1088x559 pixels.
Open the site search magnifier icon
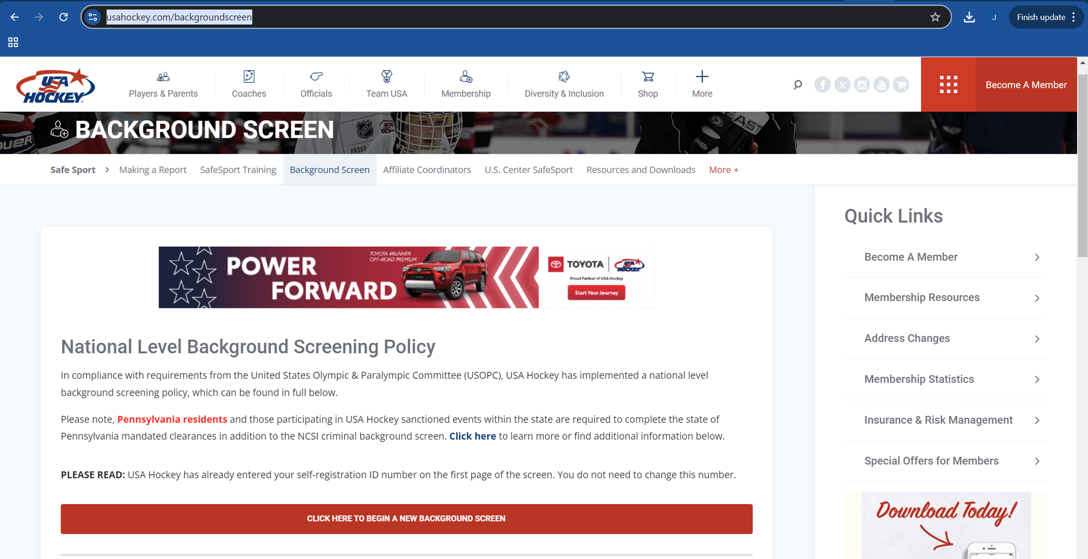tap(798, 85)
